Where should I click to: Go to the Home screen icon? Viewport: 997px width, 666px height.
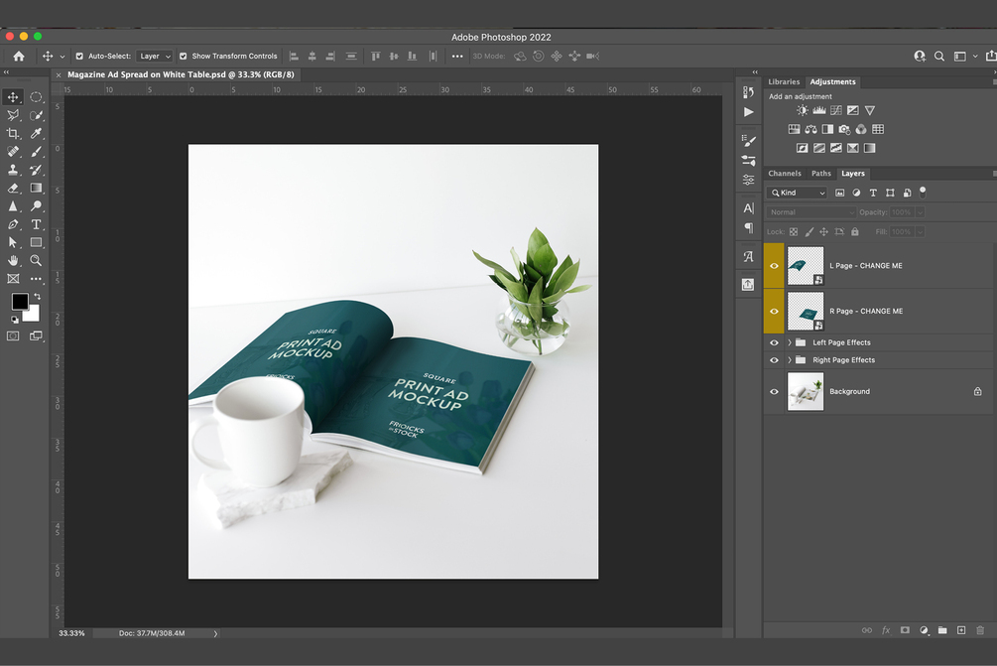pos(19,56)
